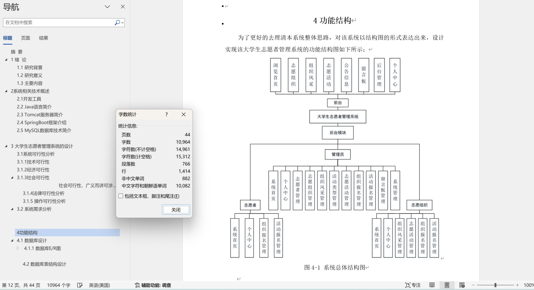Click the word count 10964 个字 in status bar

[59, 285]
